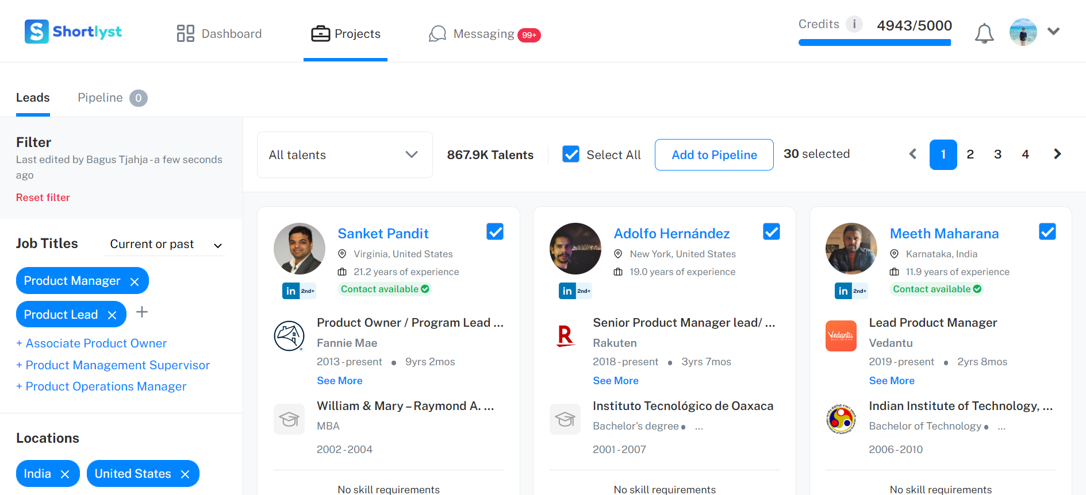The image size is (1086, 495).
Task: Remove the Product Lead job title tag
Action: pyautogui.click(x=112, y=315)
